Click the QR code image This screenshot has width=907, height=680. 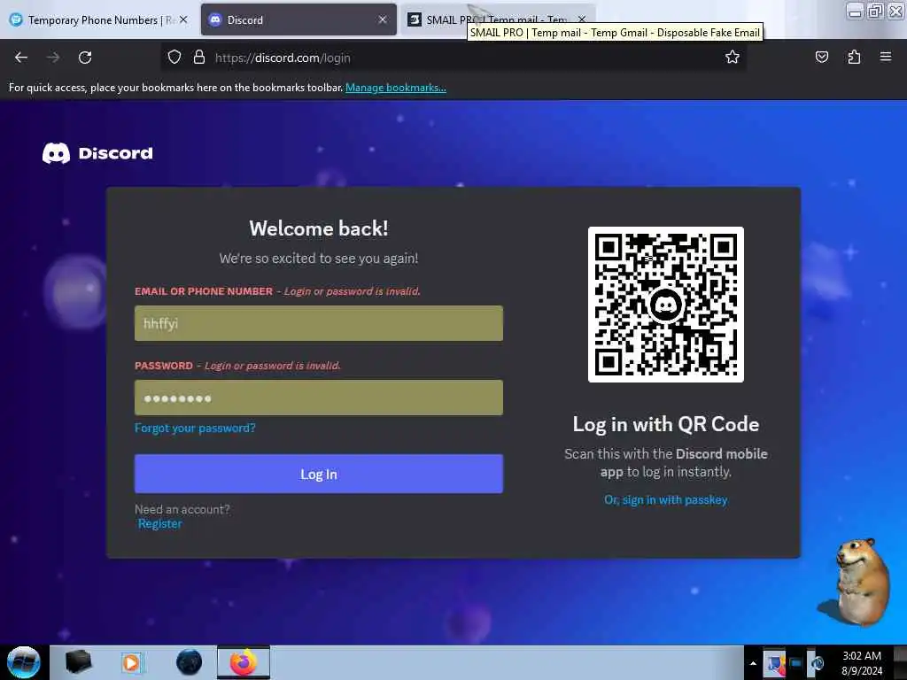coord(666,305)
